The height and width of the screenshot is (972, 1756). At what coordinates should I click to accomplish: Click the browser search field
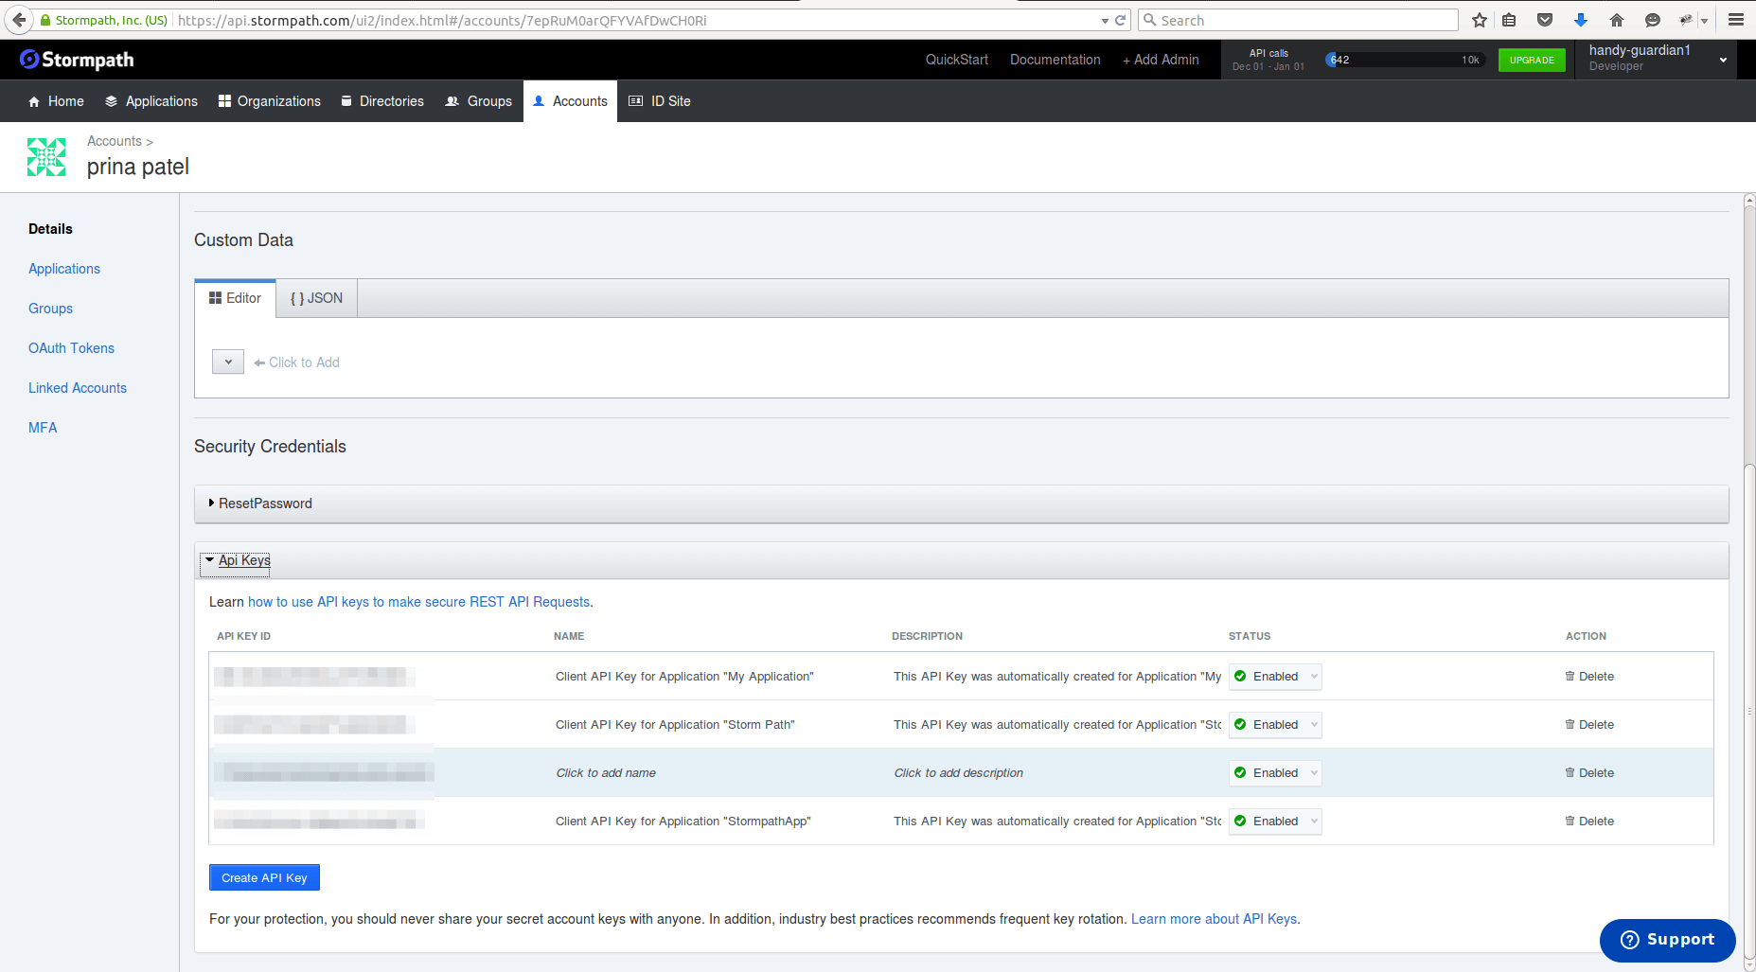click(1298, 20)
